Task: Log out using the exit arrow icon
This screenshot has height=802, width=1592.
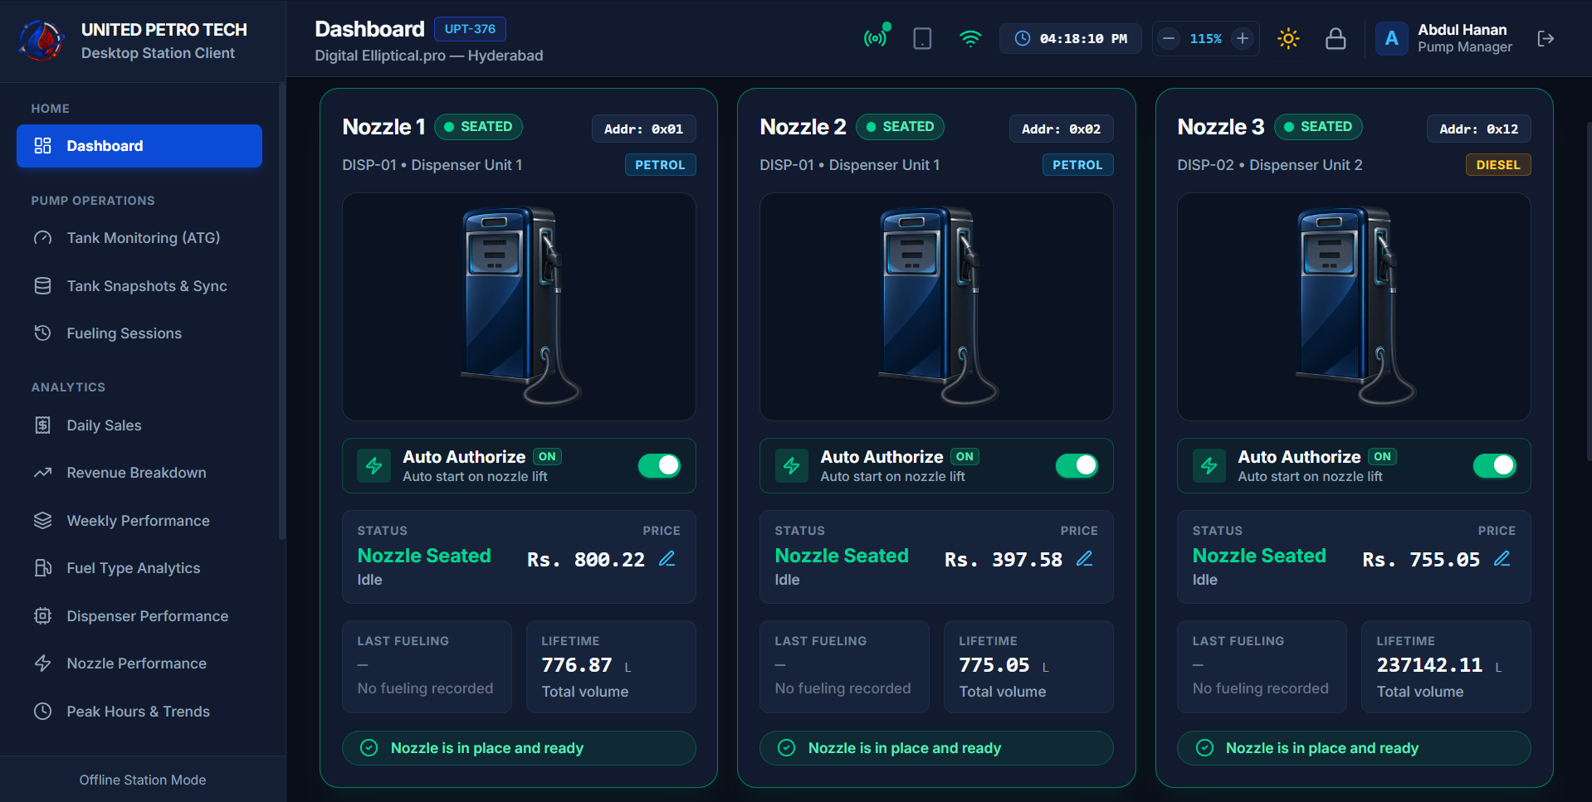Action: pyautogui.click(x=1546, y=39)
